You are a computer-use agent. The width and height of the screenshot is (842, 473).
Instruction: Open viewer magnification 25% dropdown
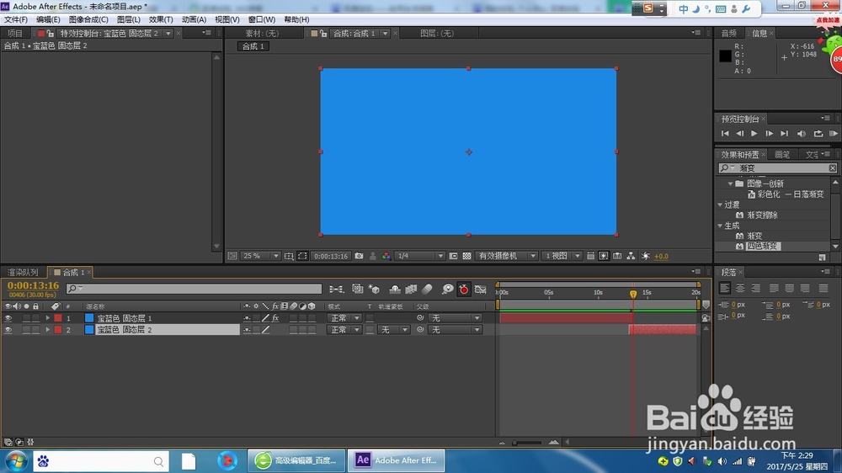(x=260, y=256)
